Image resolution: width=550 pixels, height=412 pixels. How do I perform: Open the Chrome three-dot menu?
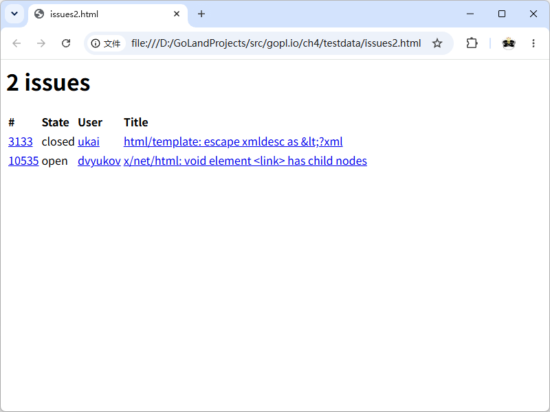pyautogui.click(x=533, y=43)
